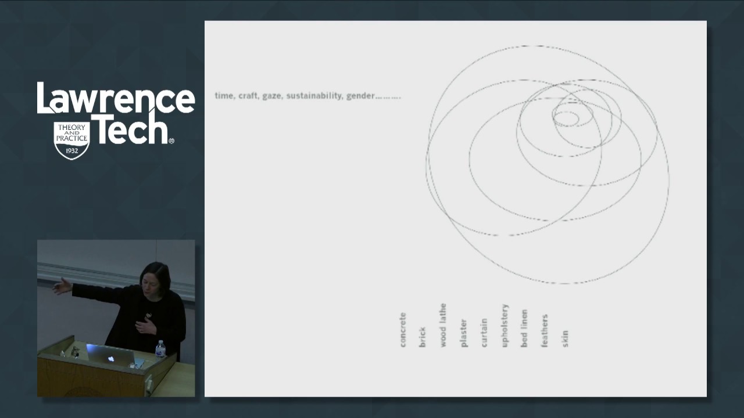Click the 'upholstery' label
The height and width of the screenshot is (418, 744).
[504, 326]
